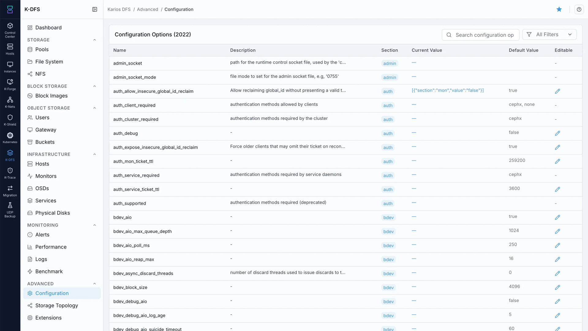Click the admin tag for admin_socket
The height and width of the screenshot is (331, 588).
[x=390, y=63]
